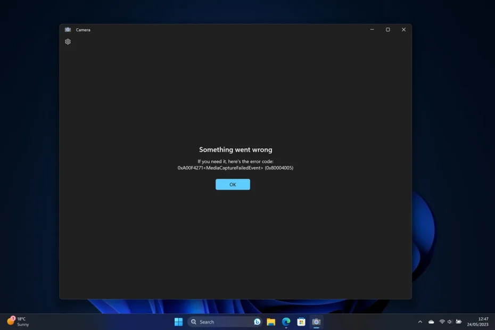Open File Explorer from the taskbar

[x=270, y=321]
